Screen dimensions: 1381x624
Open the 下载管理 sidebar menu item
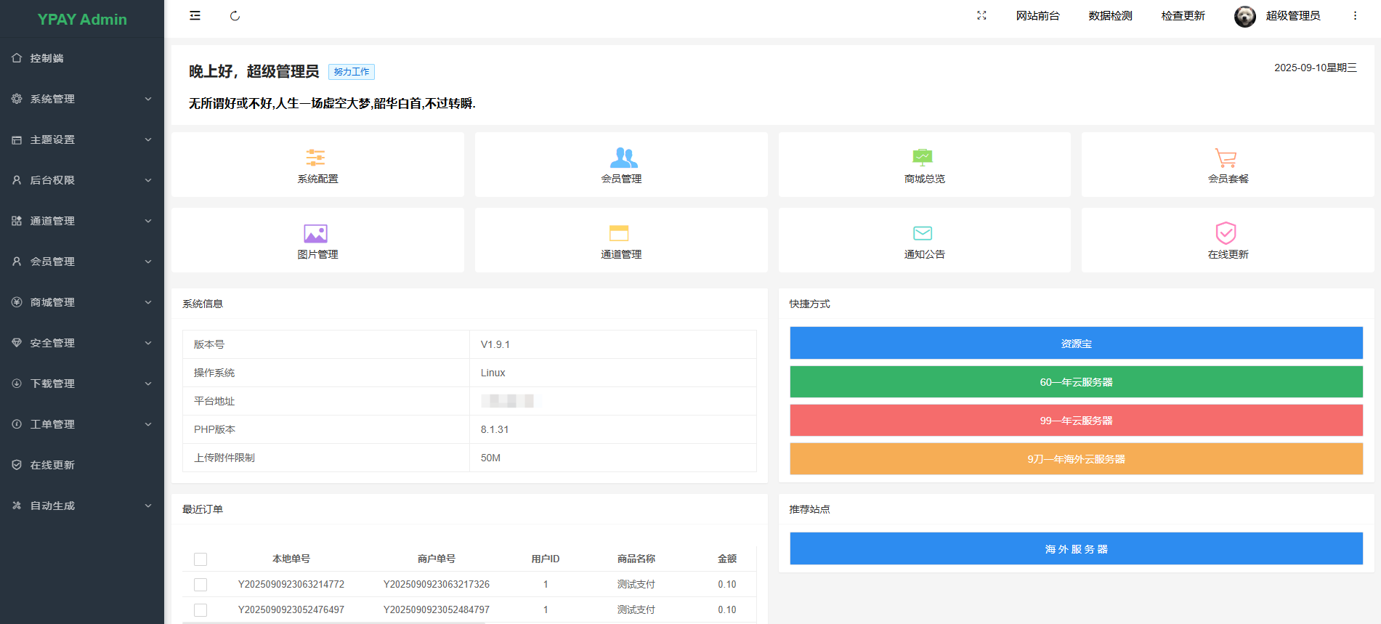[82, 384]
